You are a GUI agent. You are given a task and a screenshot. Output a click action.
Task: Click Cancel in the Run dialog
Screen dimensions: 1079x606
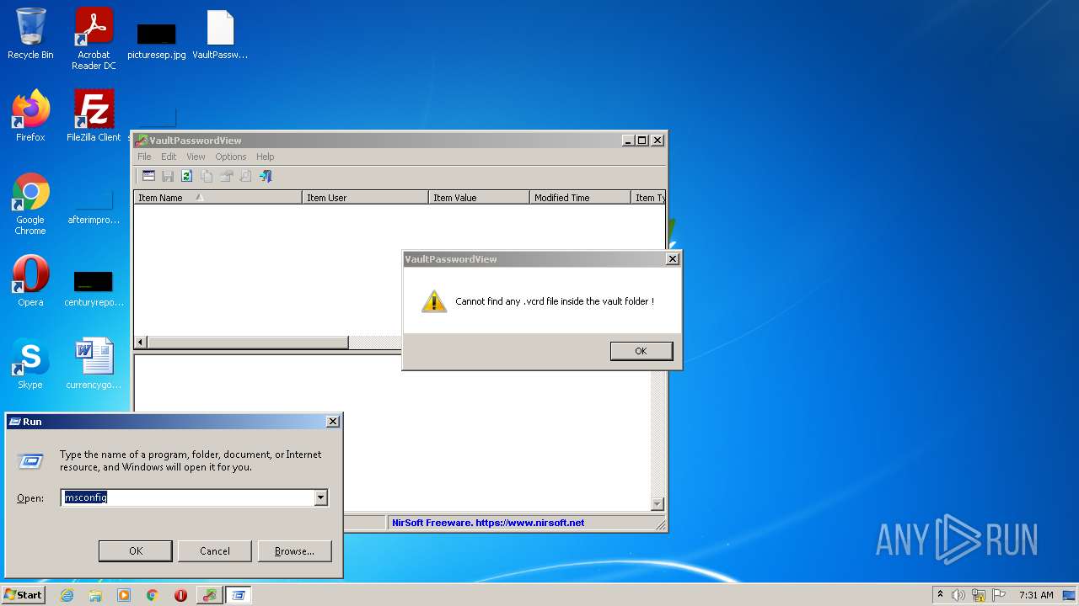tap(215, 551)
